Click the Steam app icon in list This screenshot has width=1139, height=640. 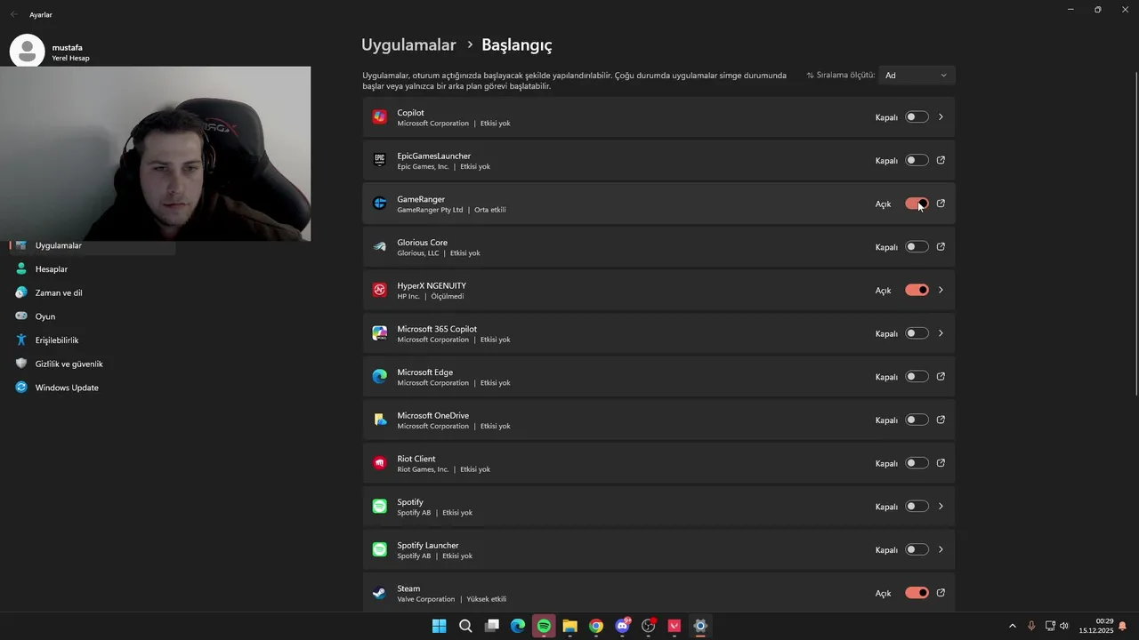pyautogui.click(x=380, y=593)
